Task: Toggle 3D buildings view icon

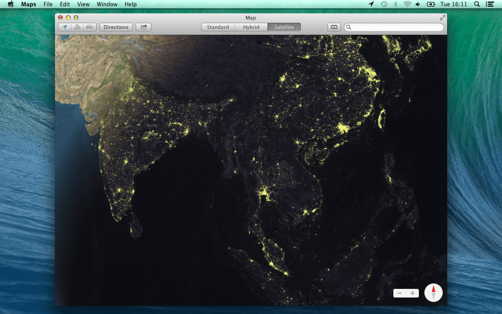Action: tap(77, 27)
